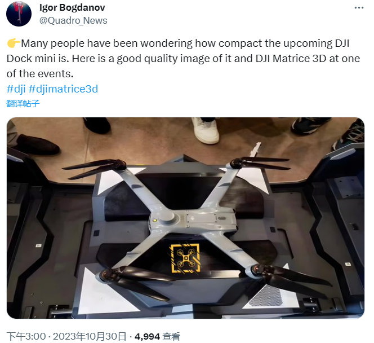Open the #dji hashtag
The width and height of the screenshot is (374, 343).
(x=16, y=89)
